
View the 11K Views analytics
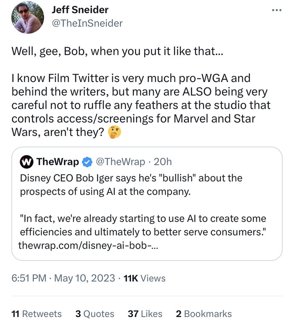click(144, 278)
